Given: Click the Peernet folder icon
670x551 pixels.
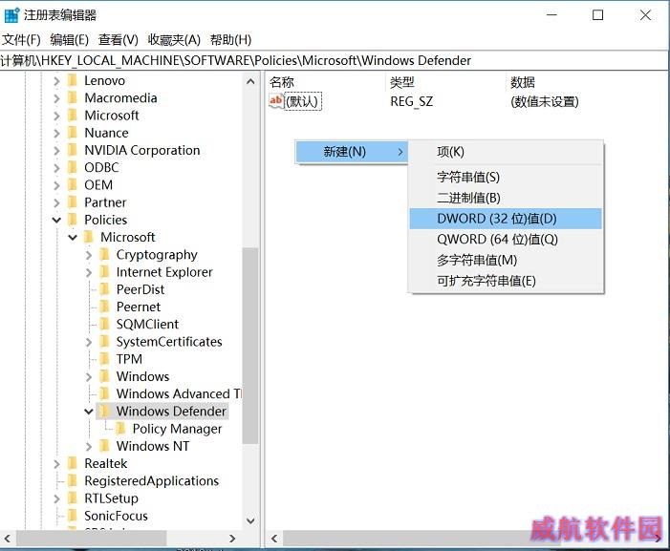Looking at the screenshot, I should (x=105, y=307).
